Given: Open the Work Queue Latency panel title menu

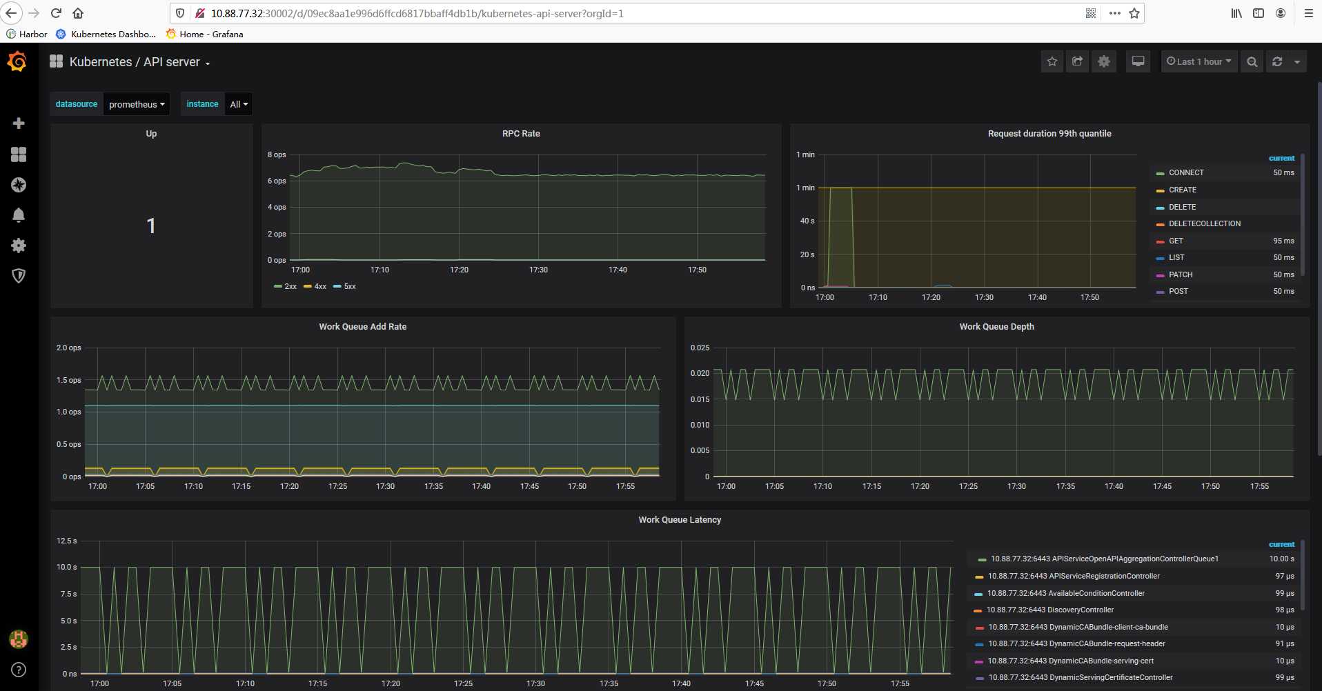Looking at the screenshot, I should (x=680, y=520).
